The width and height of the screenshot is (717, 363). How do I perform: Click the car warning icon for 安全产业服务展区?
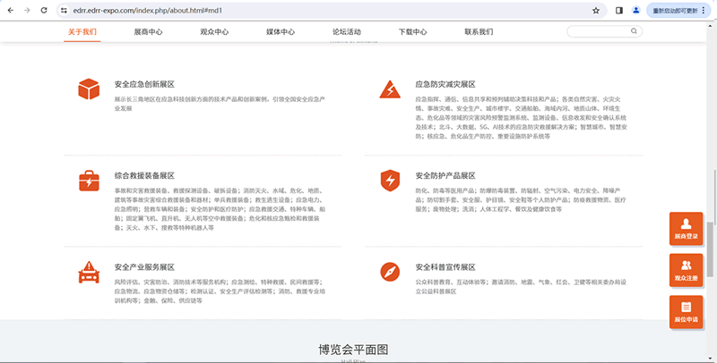[88, 271]
